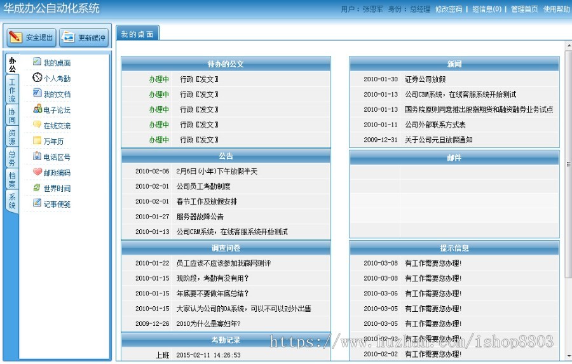
Task: Open 电子论坛 sidebar text link
Action: [x=57, y=110]
